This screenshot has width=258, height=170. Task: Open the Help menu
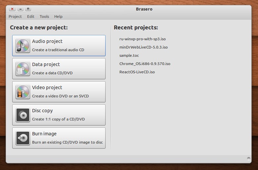point(58,17)
